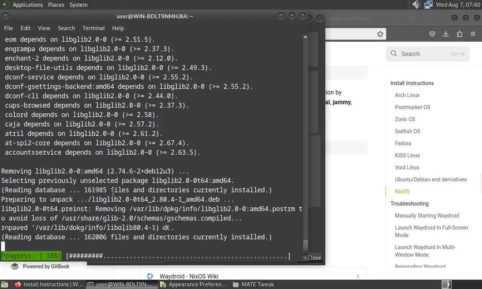Open the Manually Starting Waydroid link
This screenshot has width=482, height=289.
[x=427, y=216]
